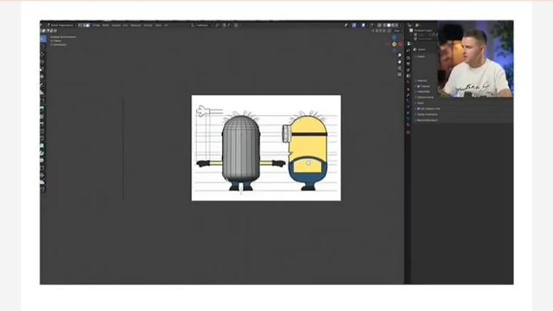Image resolution: width=553 pixels, height=311 pixels.
Task: Open viewport shading options dropdown arrow
Action: (400, 25)
